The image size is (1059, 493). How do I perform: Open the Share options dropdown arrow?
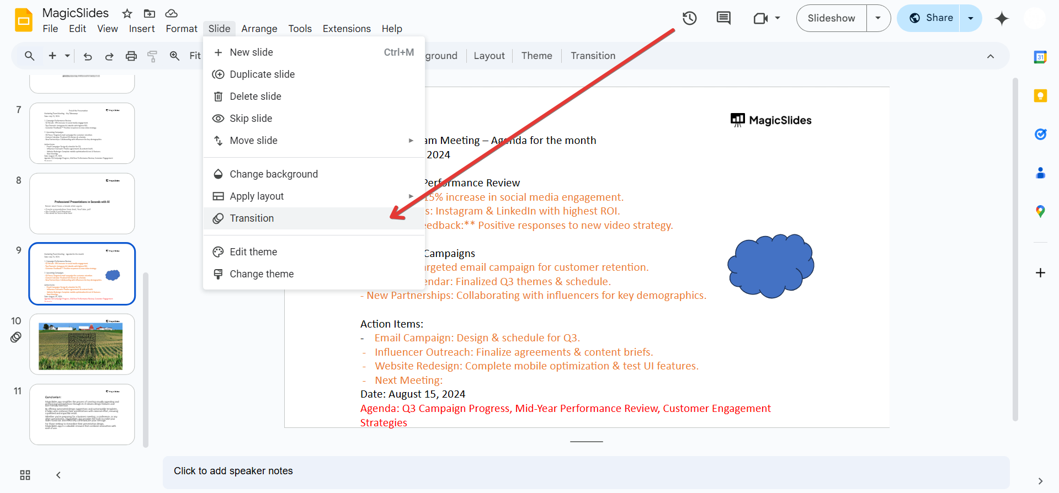point(971,18)
